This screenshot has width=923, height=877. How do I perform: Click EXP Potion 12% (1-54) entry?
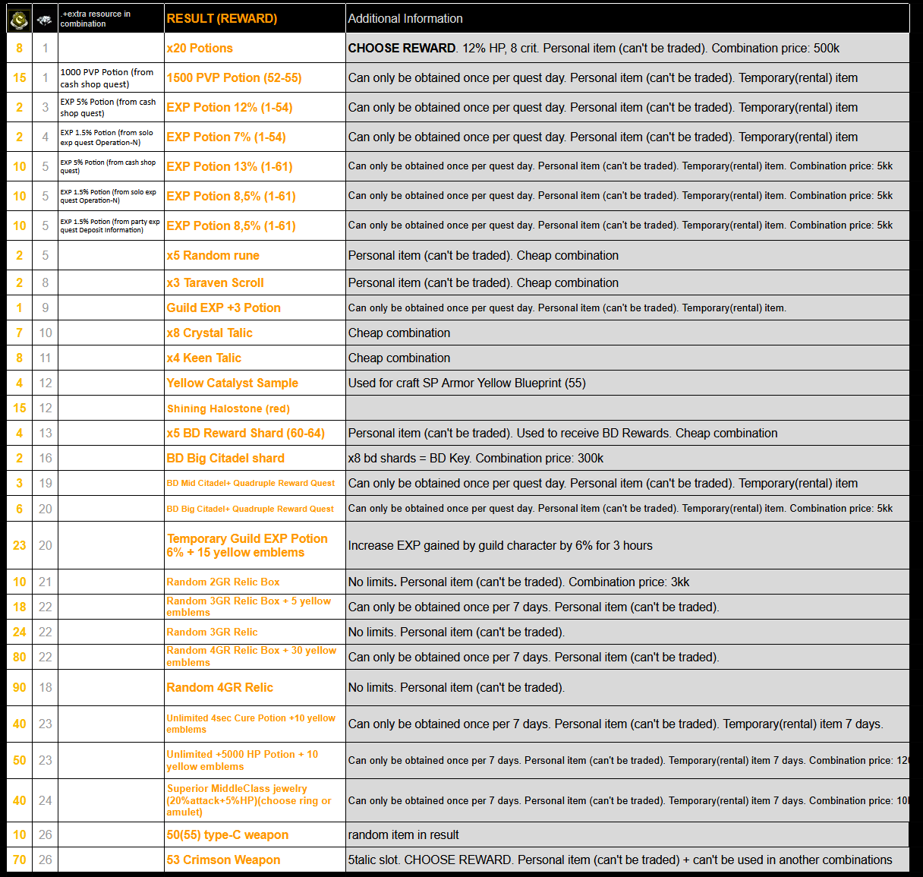(x=229, y=107)
